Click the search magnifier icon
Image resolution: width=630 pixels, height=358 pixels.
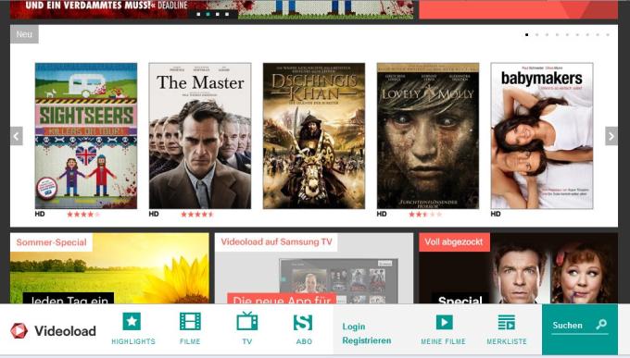coord(601,325)
